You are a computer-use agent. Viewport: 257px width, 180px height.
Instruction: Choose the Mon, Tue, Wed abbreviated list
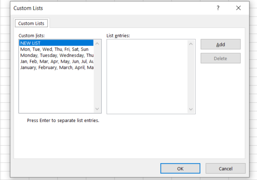[x=56, y=49]
